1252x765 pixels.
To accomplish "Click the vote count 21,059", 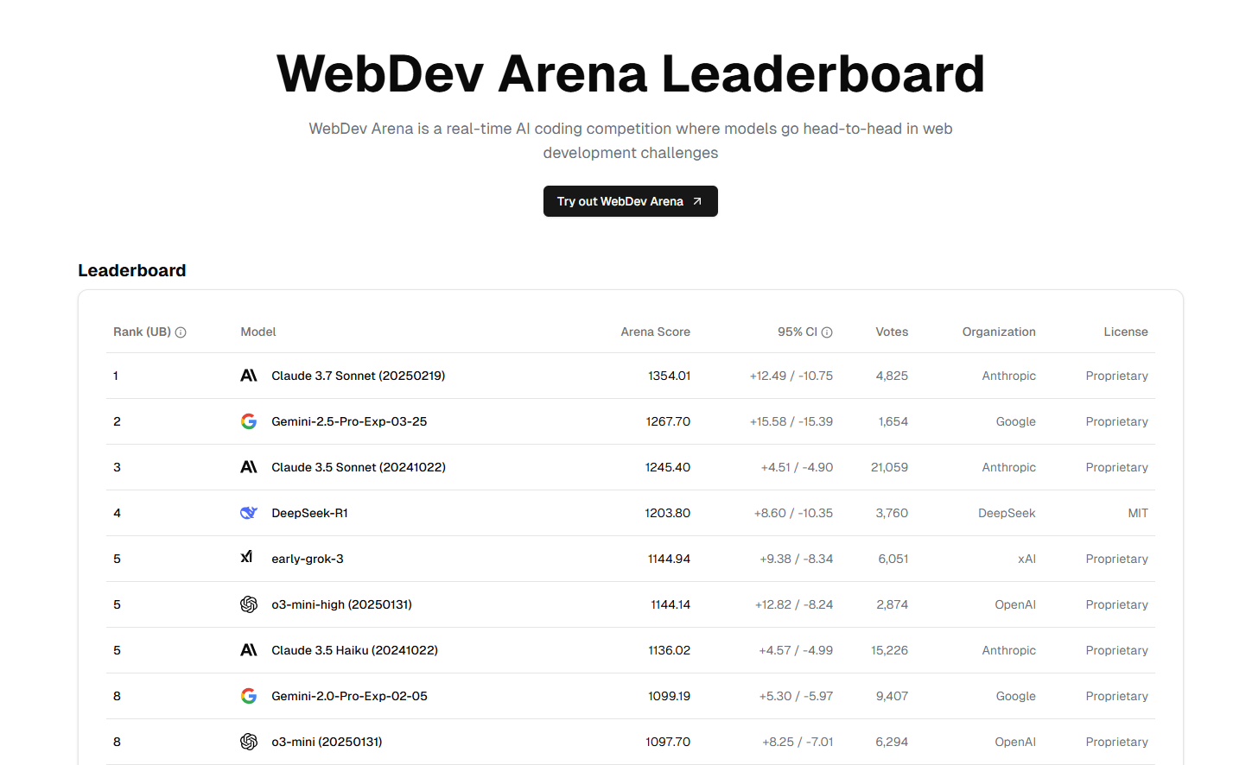I will tap(890, 467).
